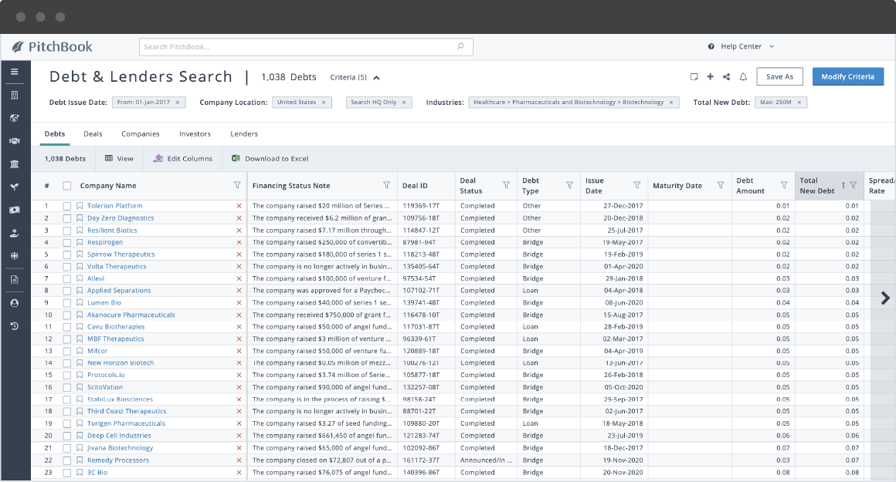
Task: Toggle the Total New Debt sort arrow
Action: 843,185
